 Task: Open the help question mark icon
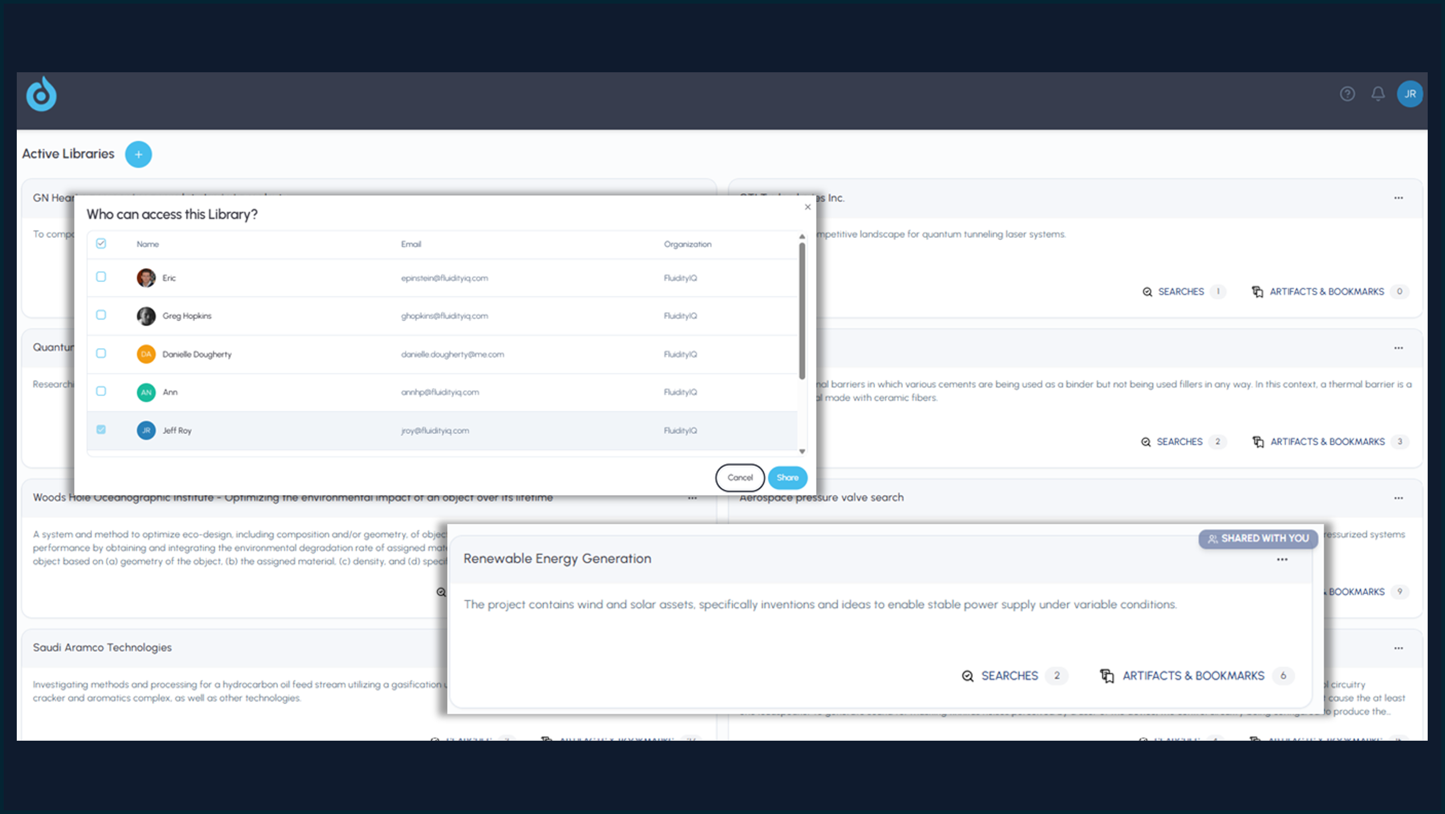(1347, 94)
